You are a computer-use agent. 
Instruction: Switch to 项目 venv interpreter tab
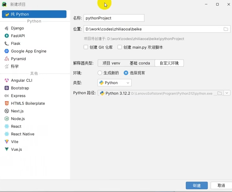click(x=111, y=63)
